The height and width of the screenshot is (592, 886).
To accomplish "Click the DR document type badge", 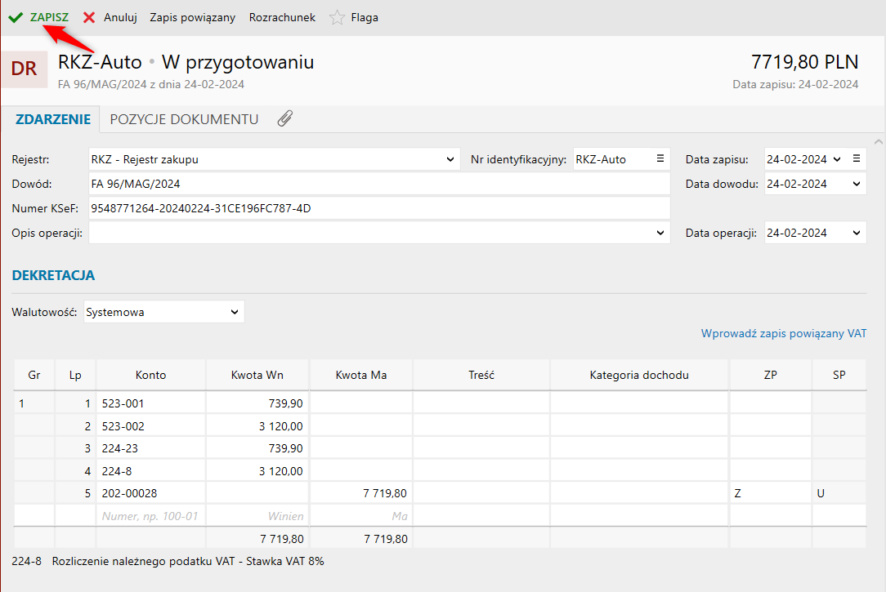I will click(24, 69).
